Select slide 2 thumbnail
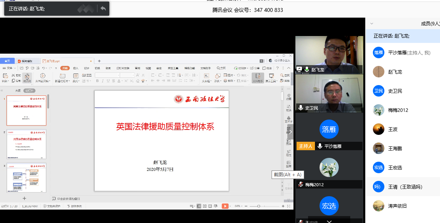The image size is (440, 223). click(26, 144)
